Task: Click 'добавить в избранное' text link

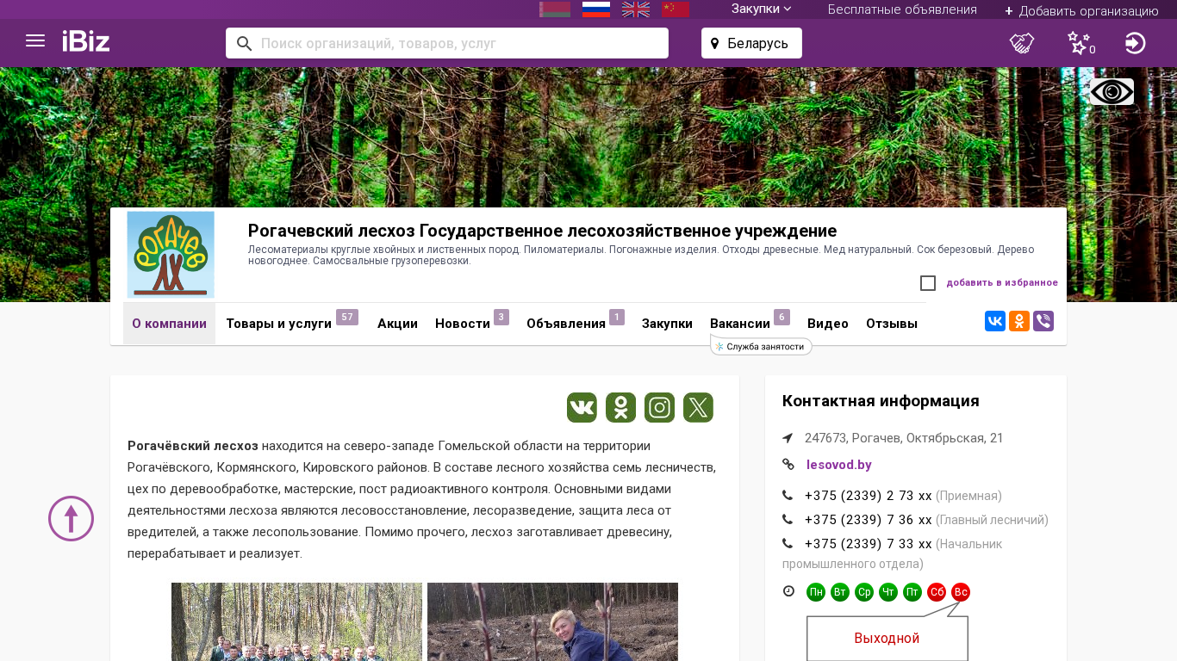Action: 1002,282
